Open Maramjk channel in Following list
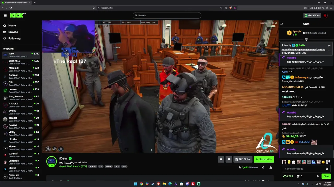 click(20, 69)
